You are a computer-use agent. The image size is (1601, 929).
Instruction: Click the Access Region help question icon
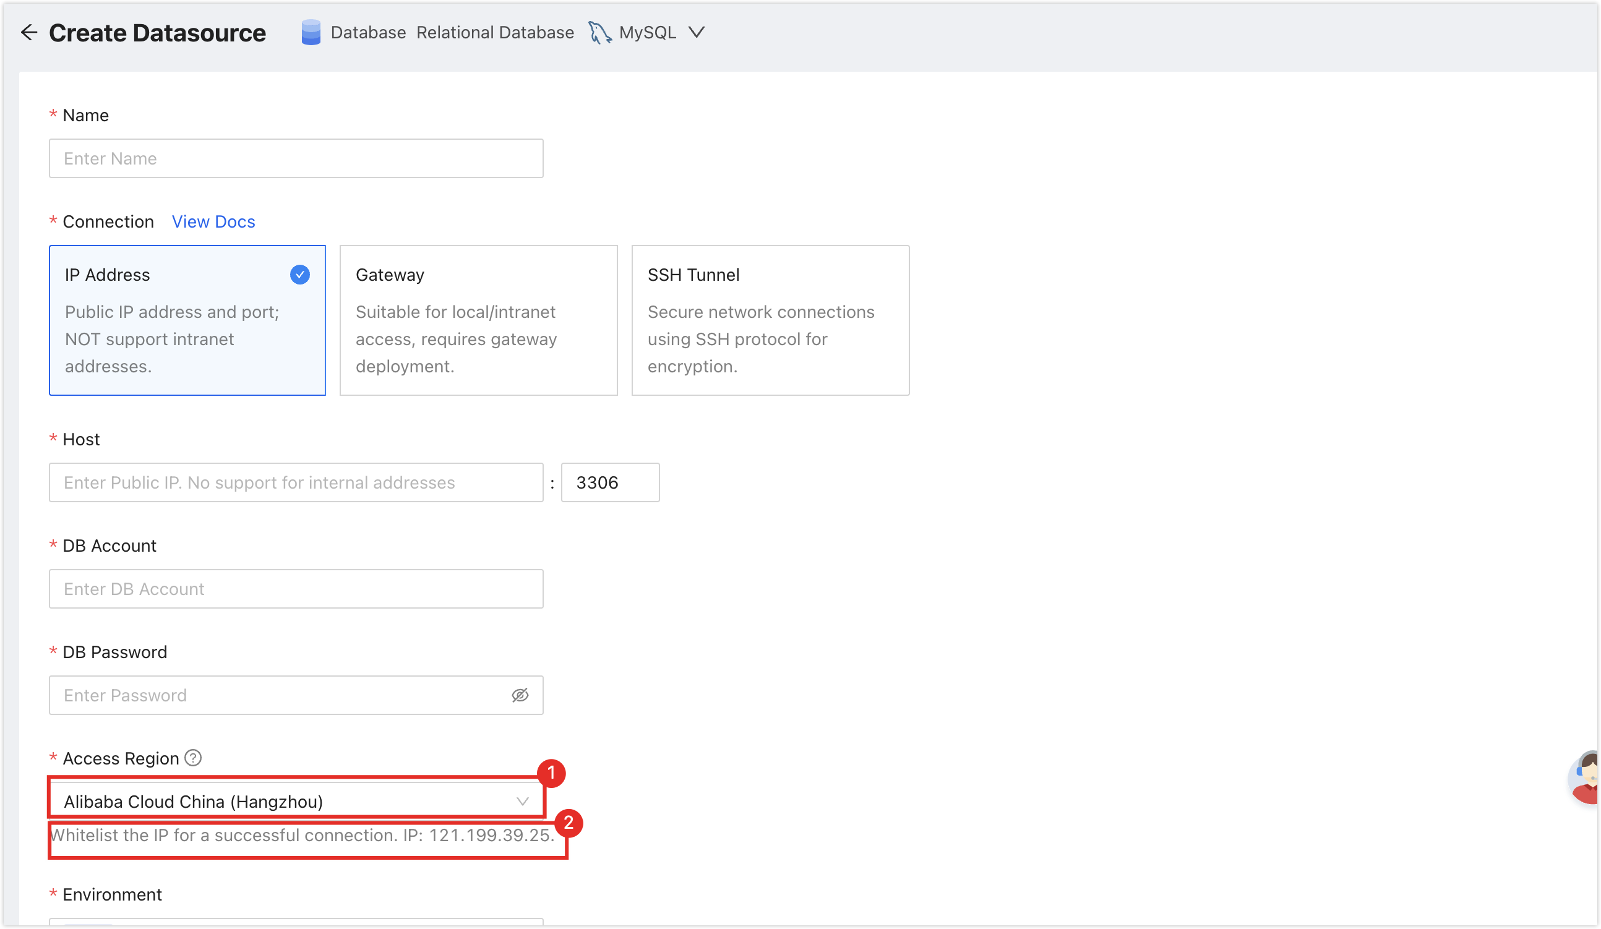193,758
